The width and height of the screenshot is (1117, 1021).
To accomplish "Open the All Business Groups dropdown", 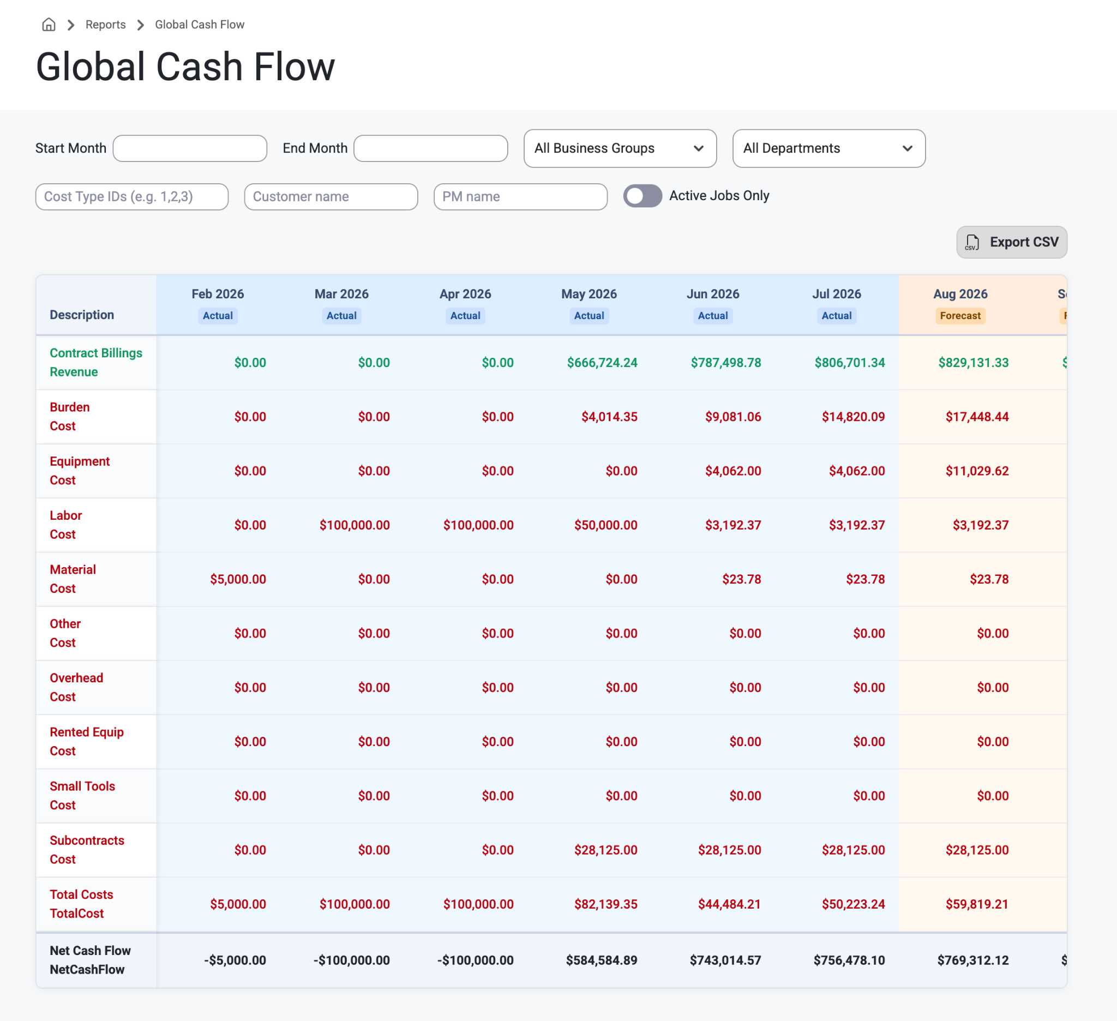I will tap(620, 148).
